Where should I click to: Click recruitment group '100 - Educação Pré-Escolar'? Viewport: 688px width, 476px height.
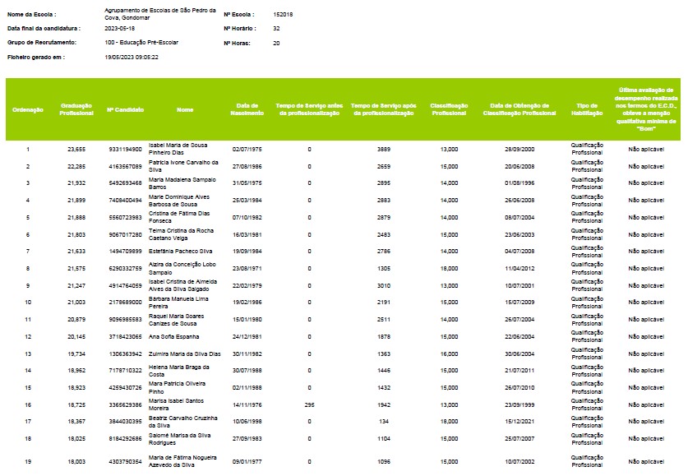click(x=141, y=42)
